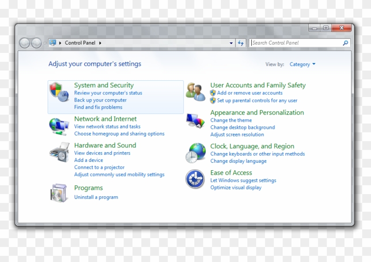The image size is (371, 262).
Task: Open View devices and printers
Action: point(102,153)
